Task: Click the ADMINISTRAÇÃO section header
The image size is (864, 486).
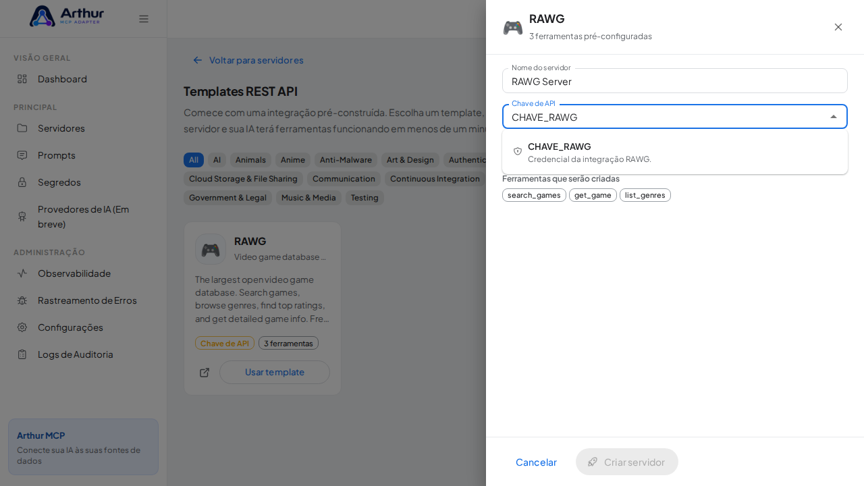Action: pyautogui.click(x=49, y=252)
